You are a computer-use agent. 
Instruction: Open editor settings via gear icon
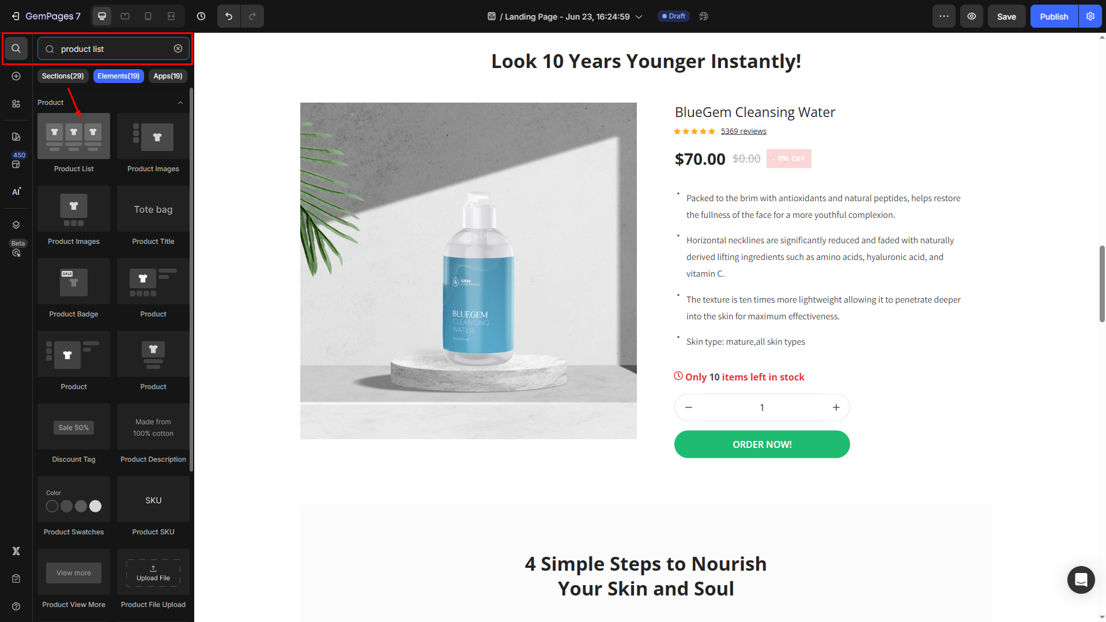(x=1090, y=16)
